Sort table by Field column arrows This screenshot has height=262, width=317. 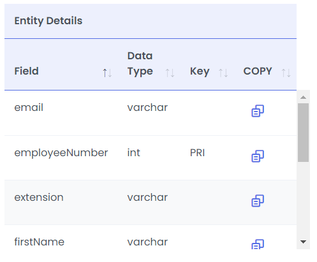tap(107, 73)
